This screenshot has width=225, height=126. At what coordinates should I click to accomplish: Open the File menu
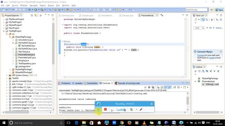pyautogui.click(x=2, y=6)
